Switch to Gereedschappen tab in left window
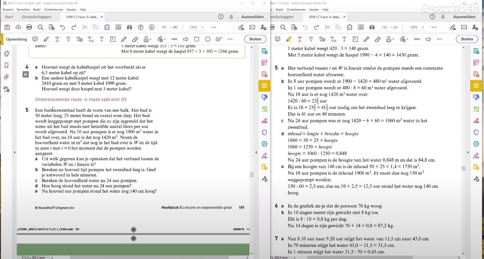The width and height of the screenshot is (484, 259). coord(36,17)
